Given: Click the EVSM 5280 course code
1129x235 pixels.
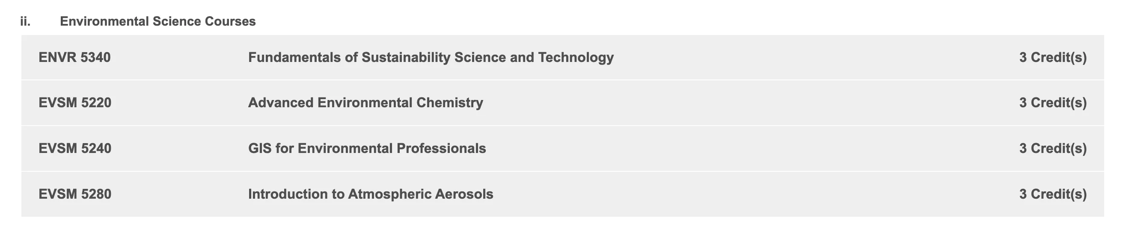Looking at the screenshot, I should [75, 194].
